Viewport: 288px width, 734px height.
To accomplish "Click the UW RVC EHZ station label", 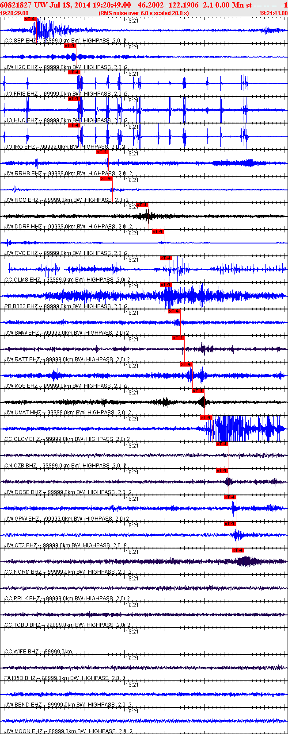I will coord(21,253).
